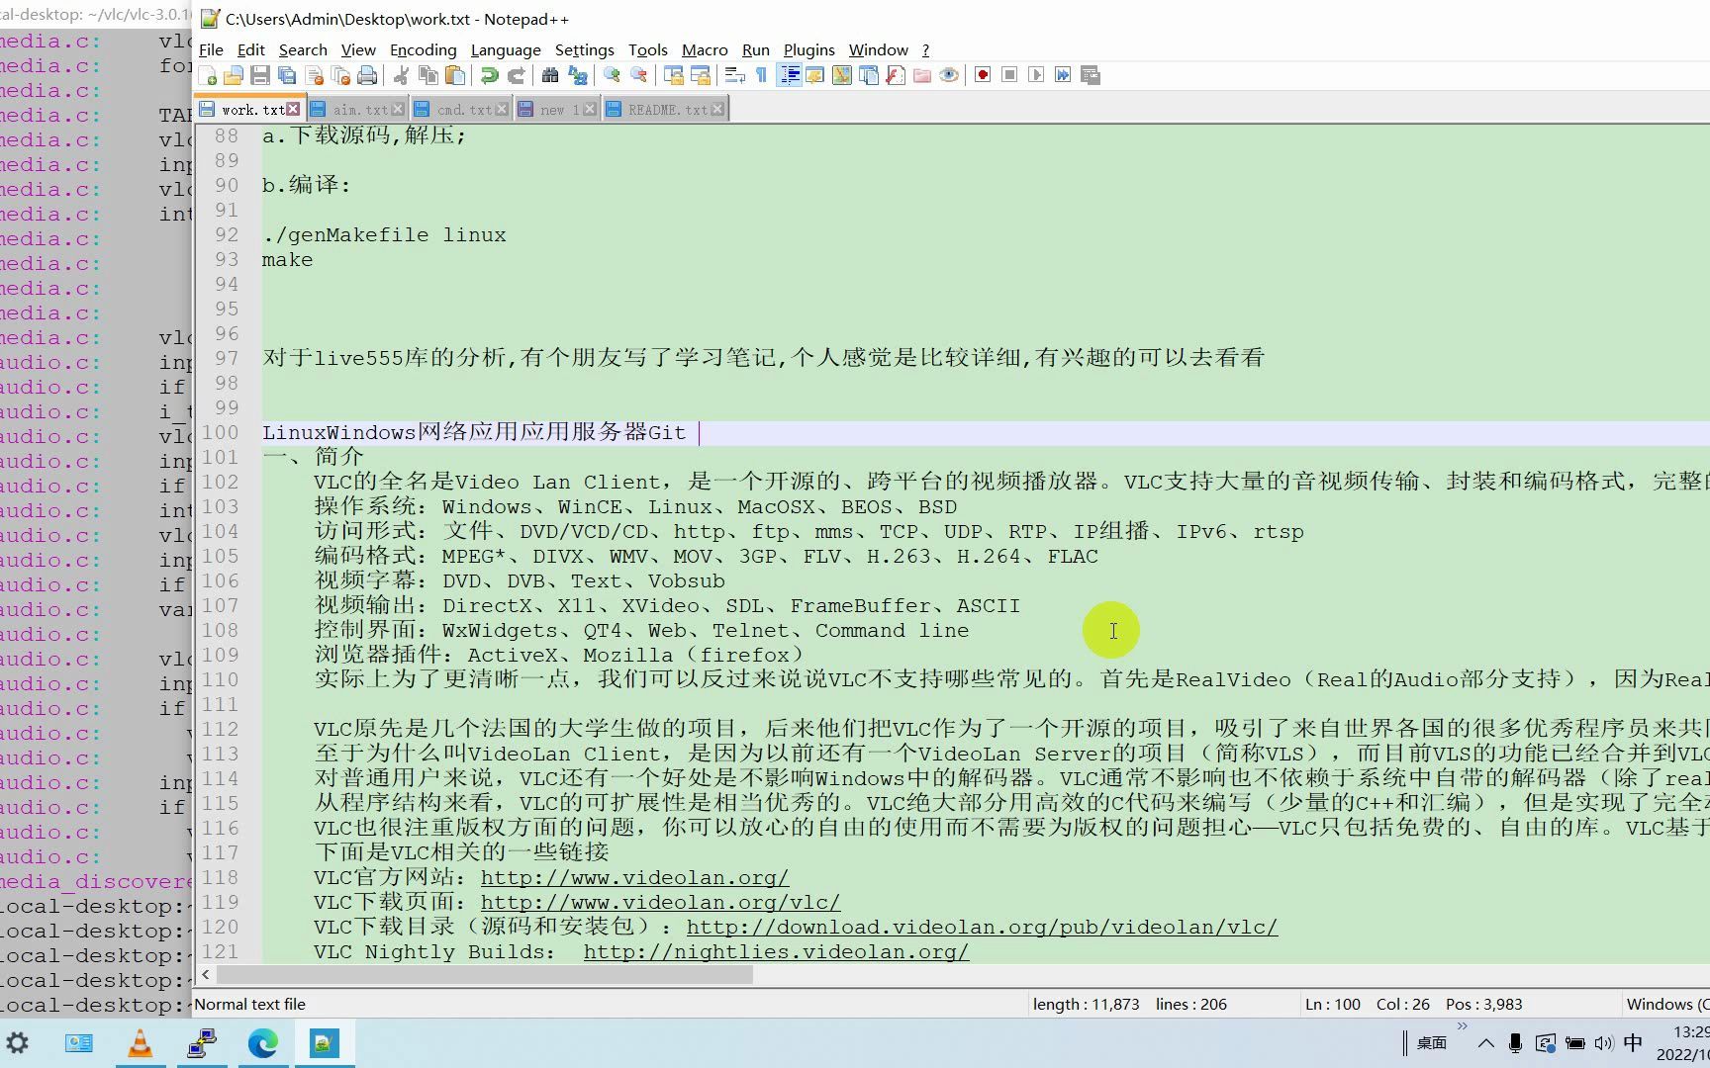Click the Copy toolbar icon

427,76
